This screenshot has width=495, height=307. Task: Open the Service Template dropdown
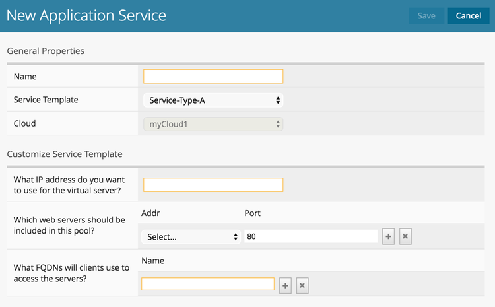213,100
